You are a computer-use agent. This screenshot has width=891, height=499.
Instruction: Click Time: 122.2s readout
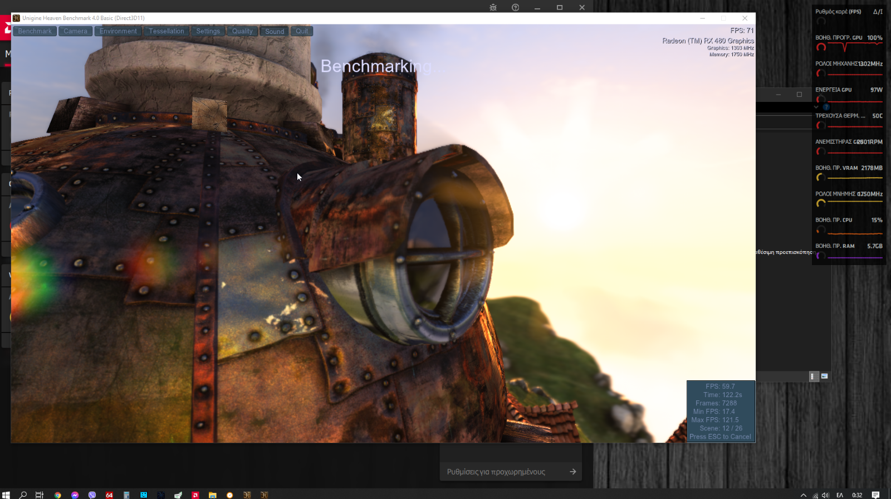tap(722, 395)
